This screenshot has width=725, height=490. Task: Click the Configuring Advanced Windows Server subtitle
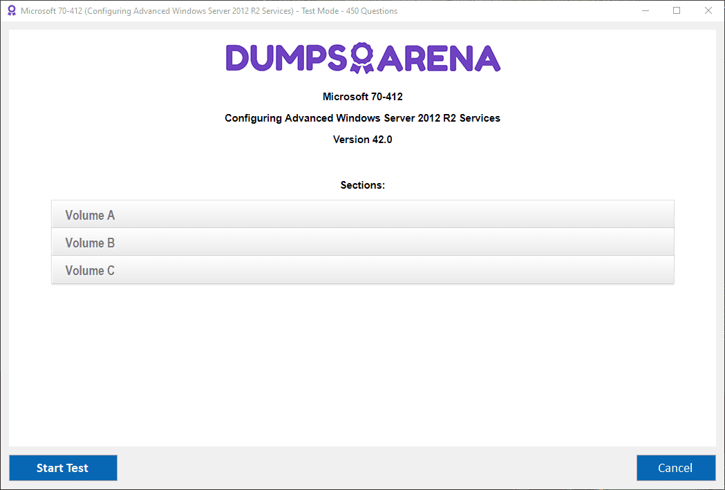pyautogui.click(x=362, y=118)
